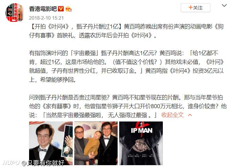The width and height of the screenshot is (227, 168).
Task: Open the 香港電影吧 username link
Action: (43, 9)
